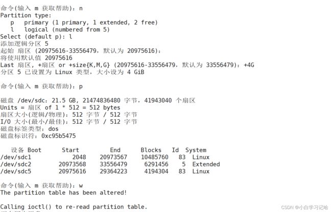Click the logical partition option line
The height and width of the screenshot is (212, 332).
[60, 30]
